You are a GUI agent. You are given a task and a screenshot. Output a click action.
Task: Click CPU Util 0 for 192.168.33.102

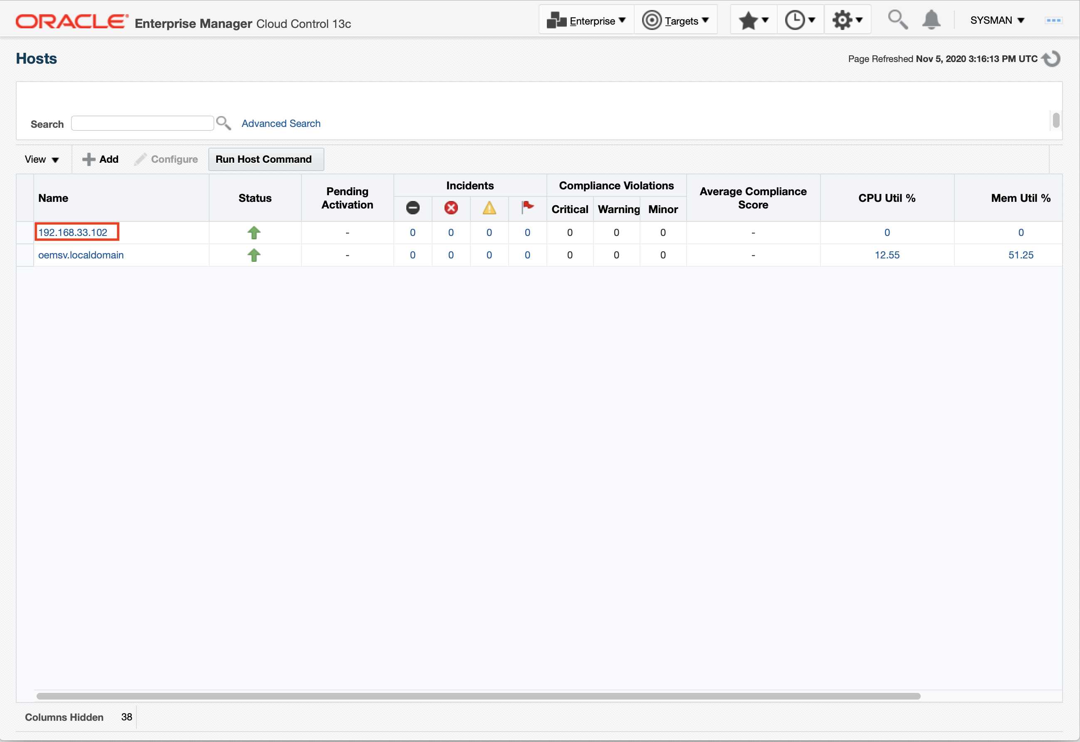tap(887, 233)
